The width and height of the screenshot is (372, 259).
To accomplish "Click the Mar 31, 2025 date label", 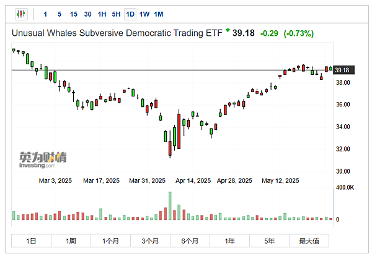I will point(147,180).
